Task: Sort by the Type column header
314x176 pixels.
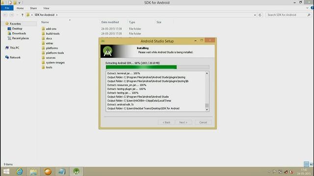Action: tap(132, 22)
